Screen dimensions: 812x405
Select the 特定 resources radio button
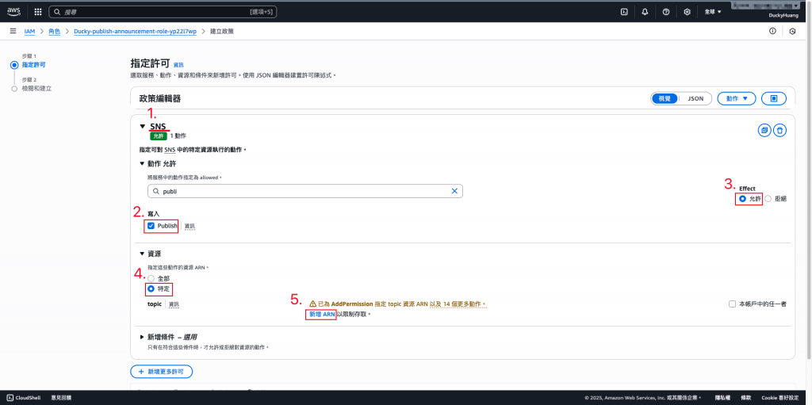(x=151, y=288)
